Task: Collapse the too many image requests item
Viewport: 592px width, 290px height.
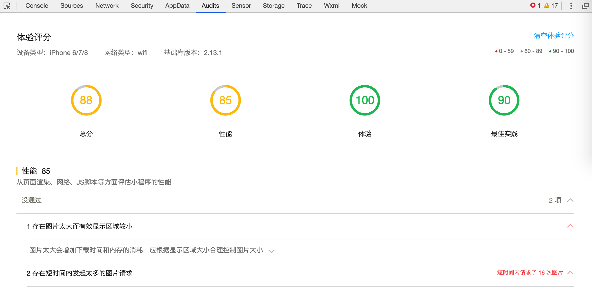Action: point(570,273)
